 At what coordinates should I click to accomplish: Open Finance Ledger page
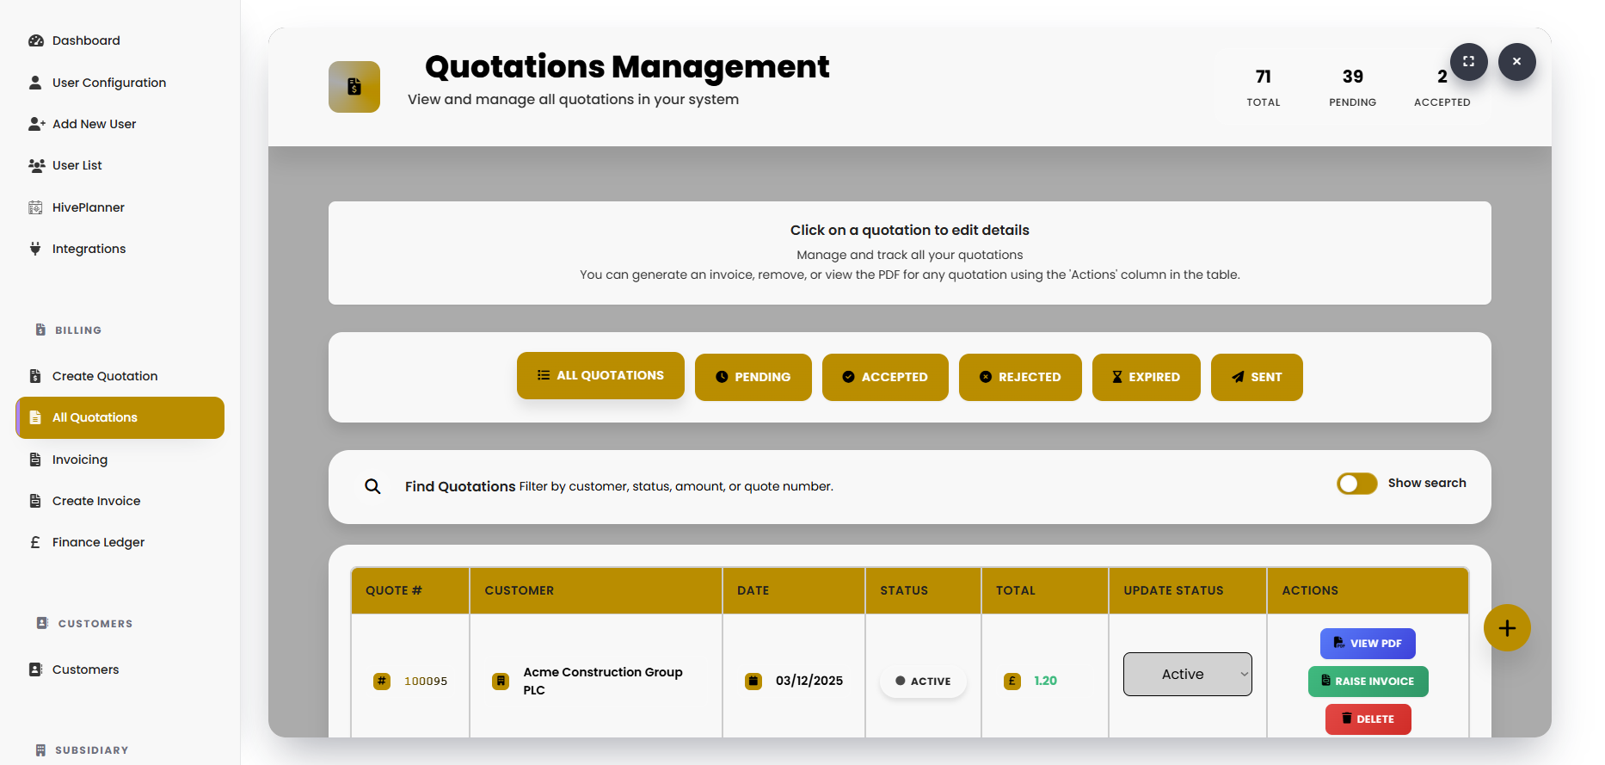point(98,542)
